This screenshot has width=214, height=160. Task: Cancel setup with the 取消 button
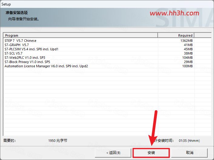click(189, 153)
